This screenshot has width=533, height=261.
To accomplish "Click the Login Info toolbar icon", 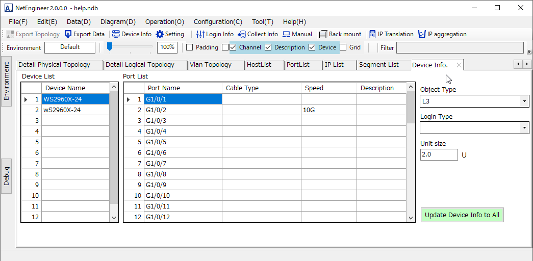I will [200, 34].
